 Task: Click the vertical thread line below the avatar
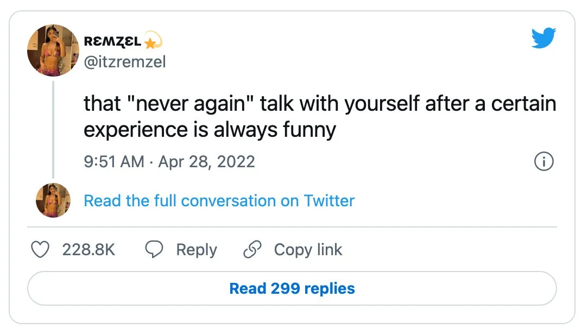coord(53,130)
